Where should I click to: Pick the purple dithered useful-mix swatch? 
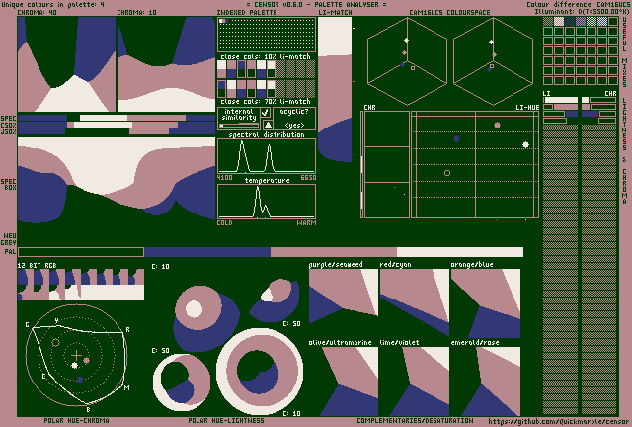(x=581, y=21)
